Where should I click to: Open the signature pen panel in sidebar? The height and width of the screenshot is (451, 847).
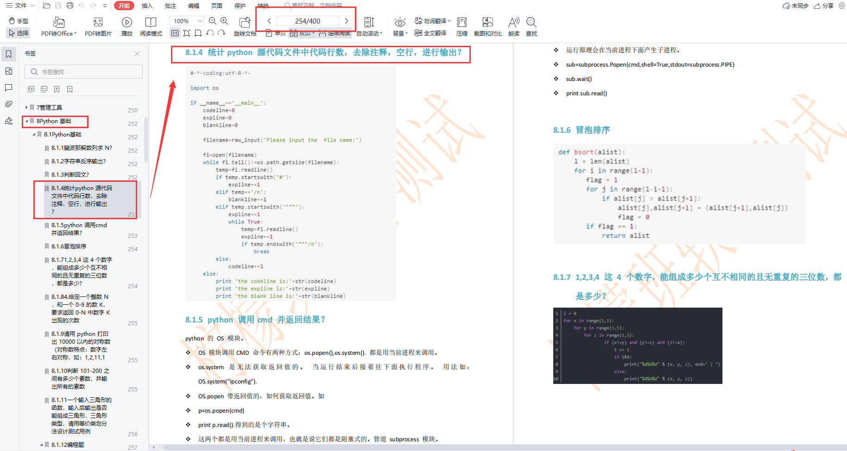pyautogui.click(x=8, y=121)
